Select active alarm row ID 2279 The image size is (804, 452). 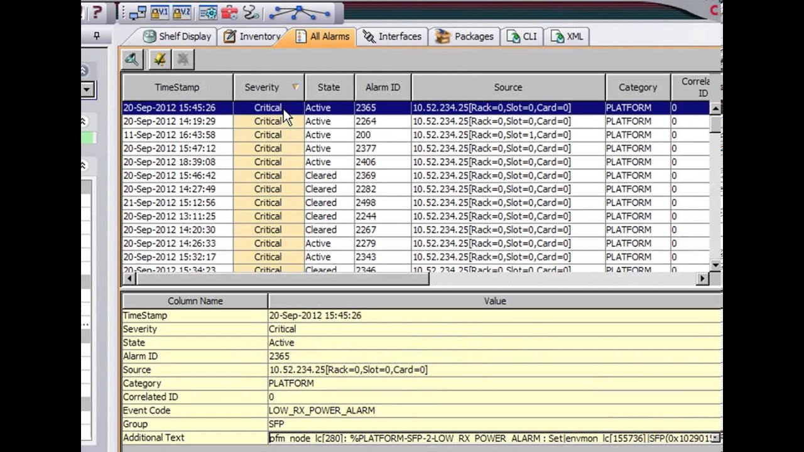point(415,244)
